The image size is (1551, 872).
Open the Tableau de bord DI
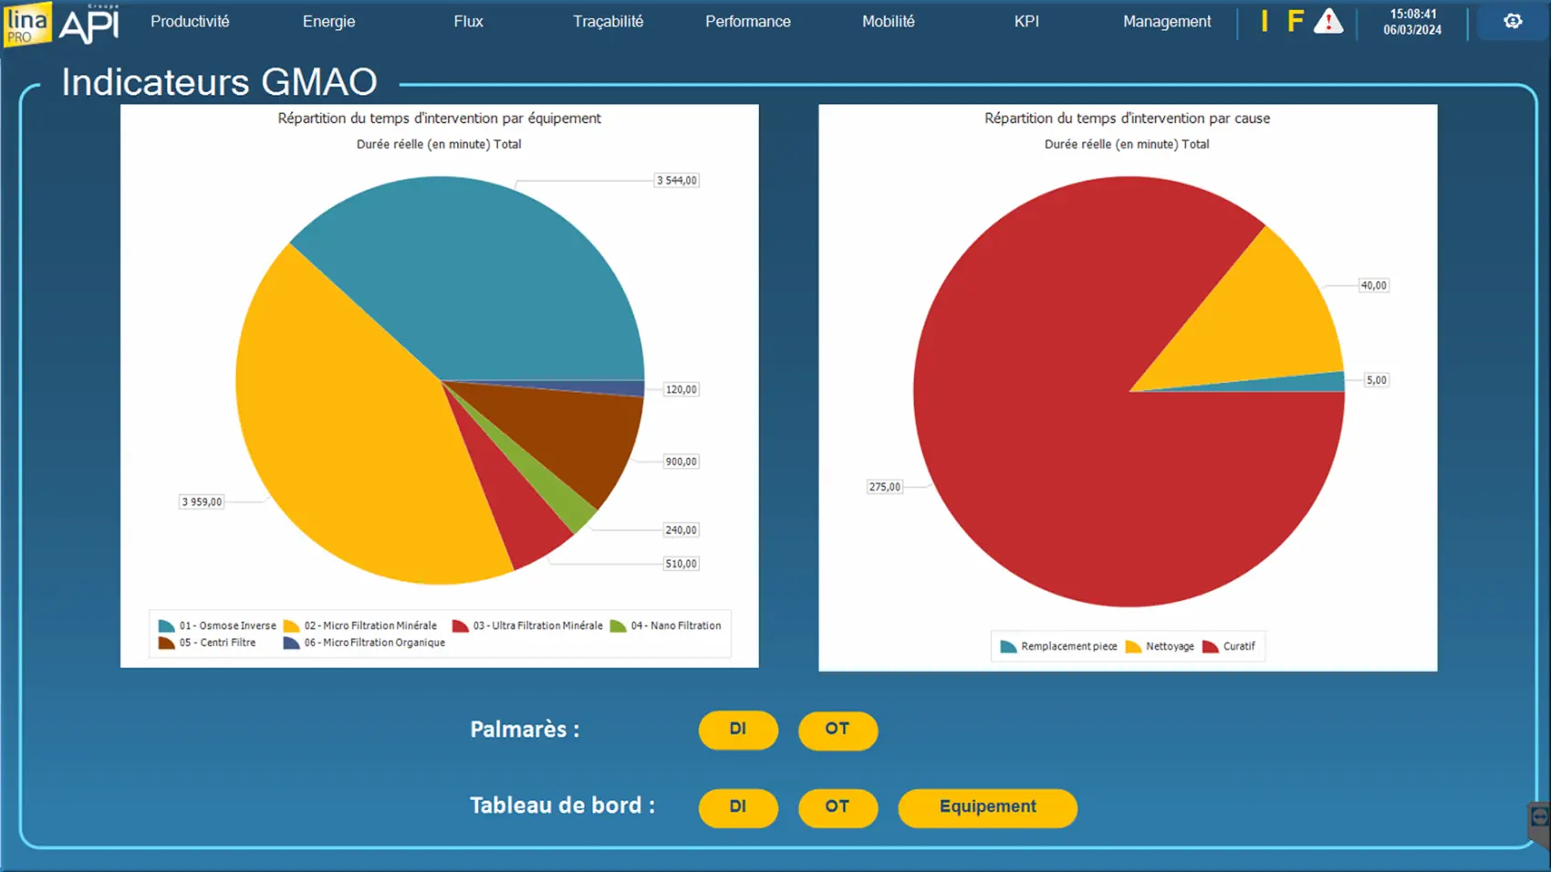(737, 807)
